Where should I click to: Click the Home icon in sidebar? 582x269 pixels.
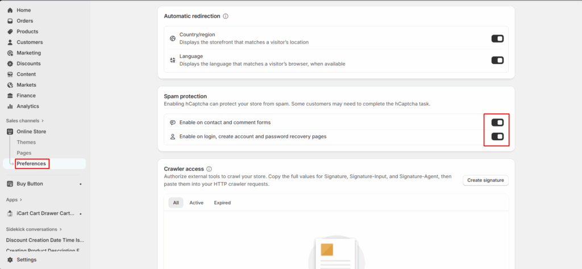tap(10, 10)
